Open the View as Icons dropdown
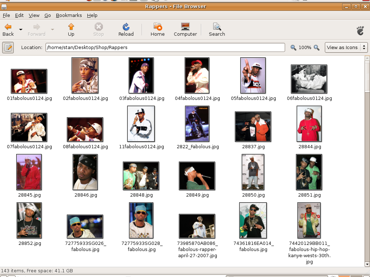 346,48
